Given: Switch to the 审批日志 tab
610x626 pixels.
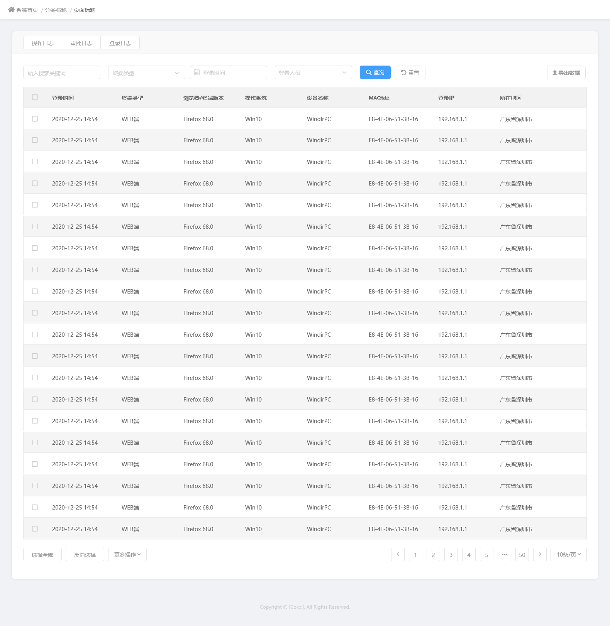Looking at the screenshot, I should coord(81,43).
